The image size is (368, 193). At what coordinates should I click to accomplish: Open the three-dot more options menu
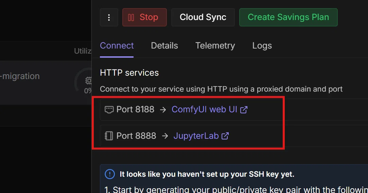(109, 17)
